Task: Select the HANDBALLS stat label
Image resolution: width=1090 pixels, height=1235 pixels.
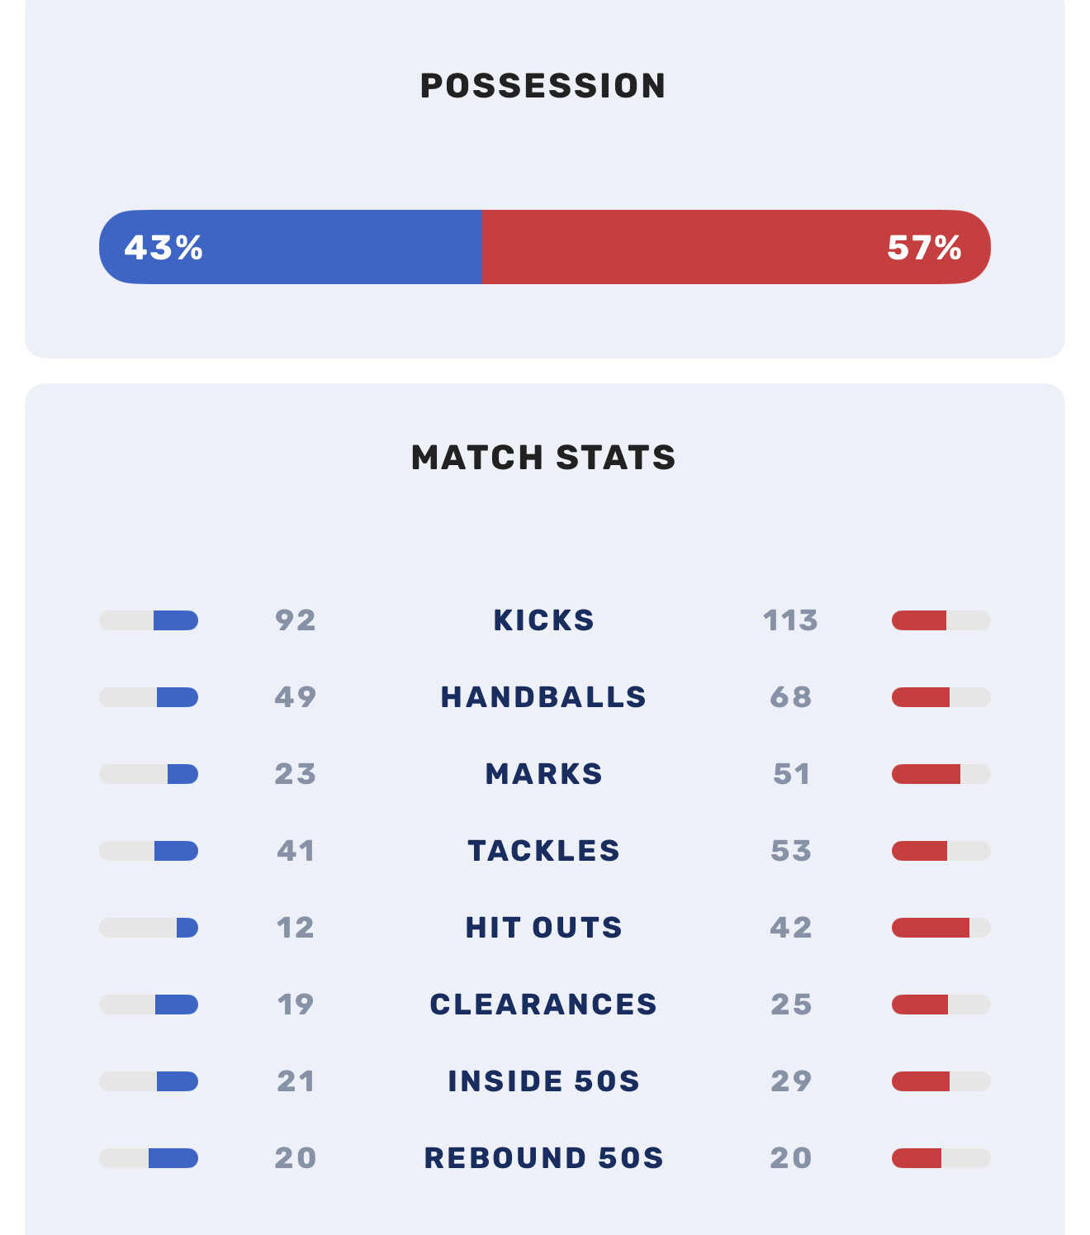Action: click(x=543, y=697)
